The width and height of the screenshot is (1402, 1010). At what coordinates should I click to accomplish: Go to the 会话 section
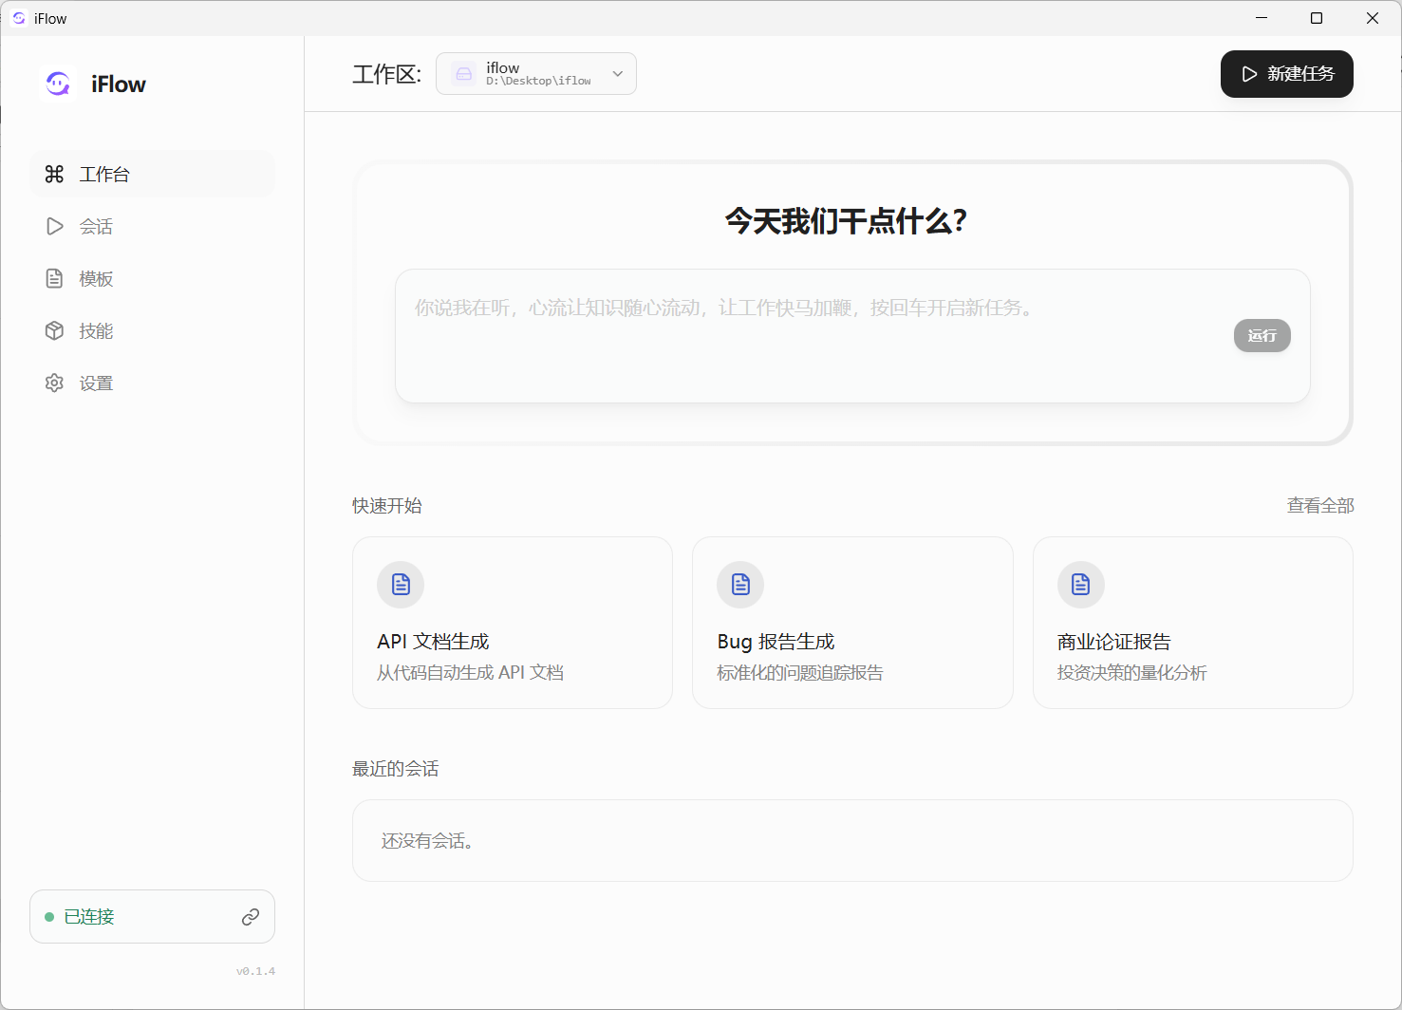[95, 226]
